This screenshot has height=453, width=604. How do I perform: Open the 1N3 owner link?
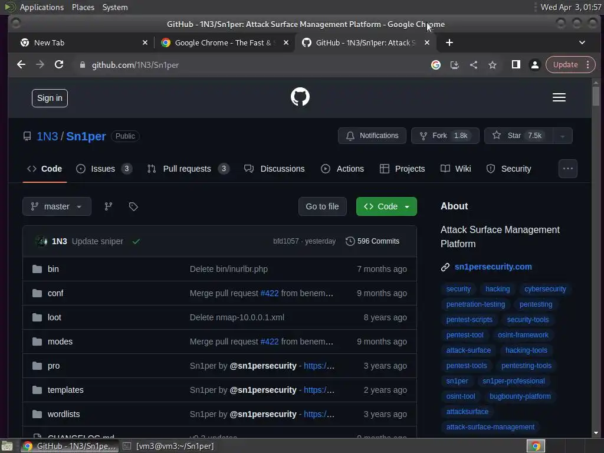point(47,136)
